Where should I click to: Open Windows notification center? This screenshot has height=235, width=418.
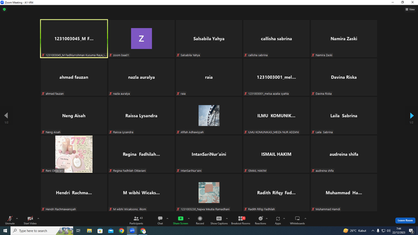(x=411, y=230)
